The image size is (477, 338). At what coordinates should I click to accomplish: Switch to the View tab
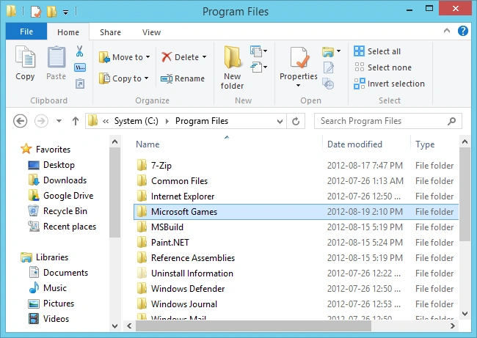click(151, 32)
